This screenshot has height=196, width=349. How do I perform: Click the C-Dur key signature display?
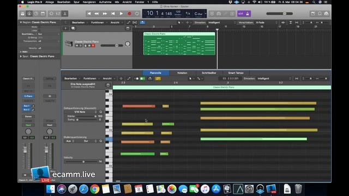tap(198, 14)
